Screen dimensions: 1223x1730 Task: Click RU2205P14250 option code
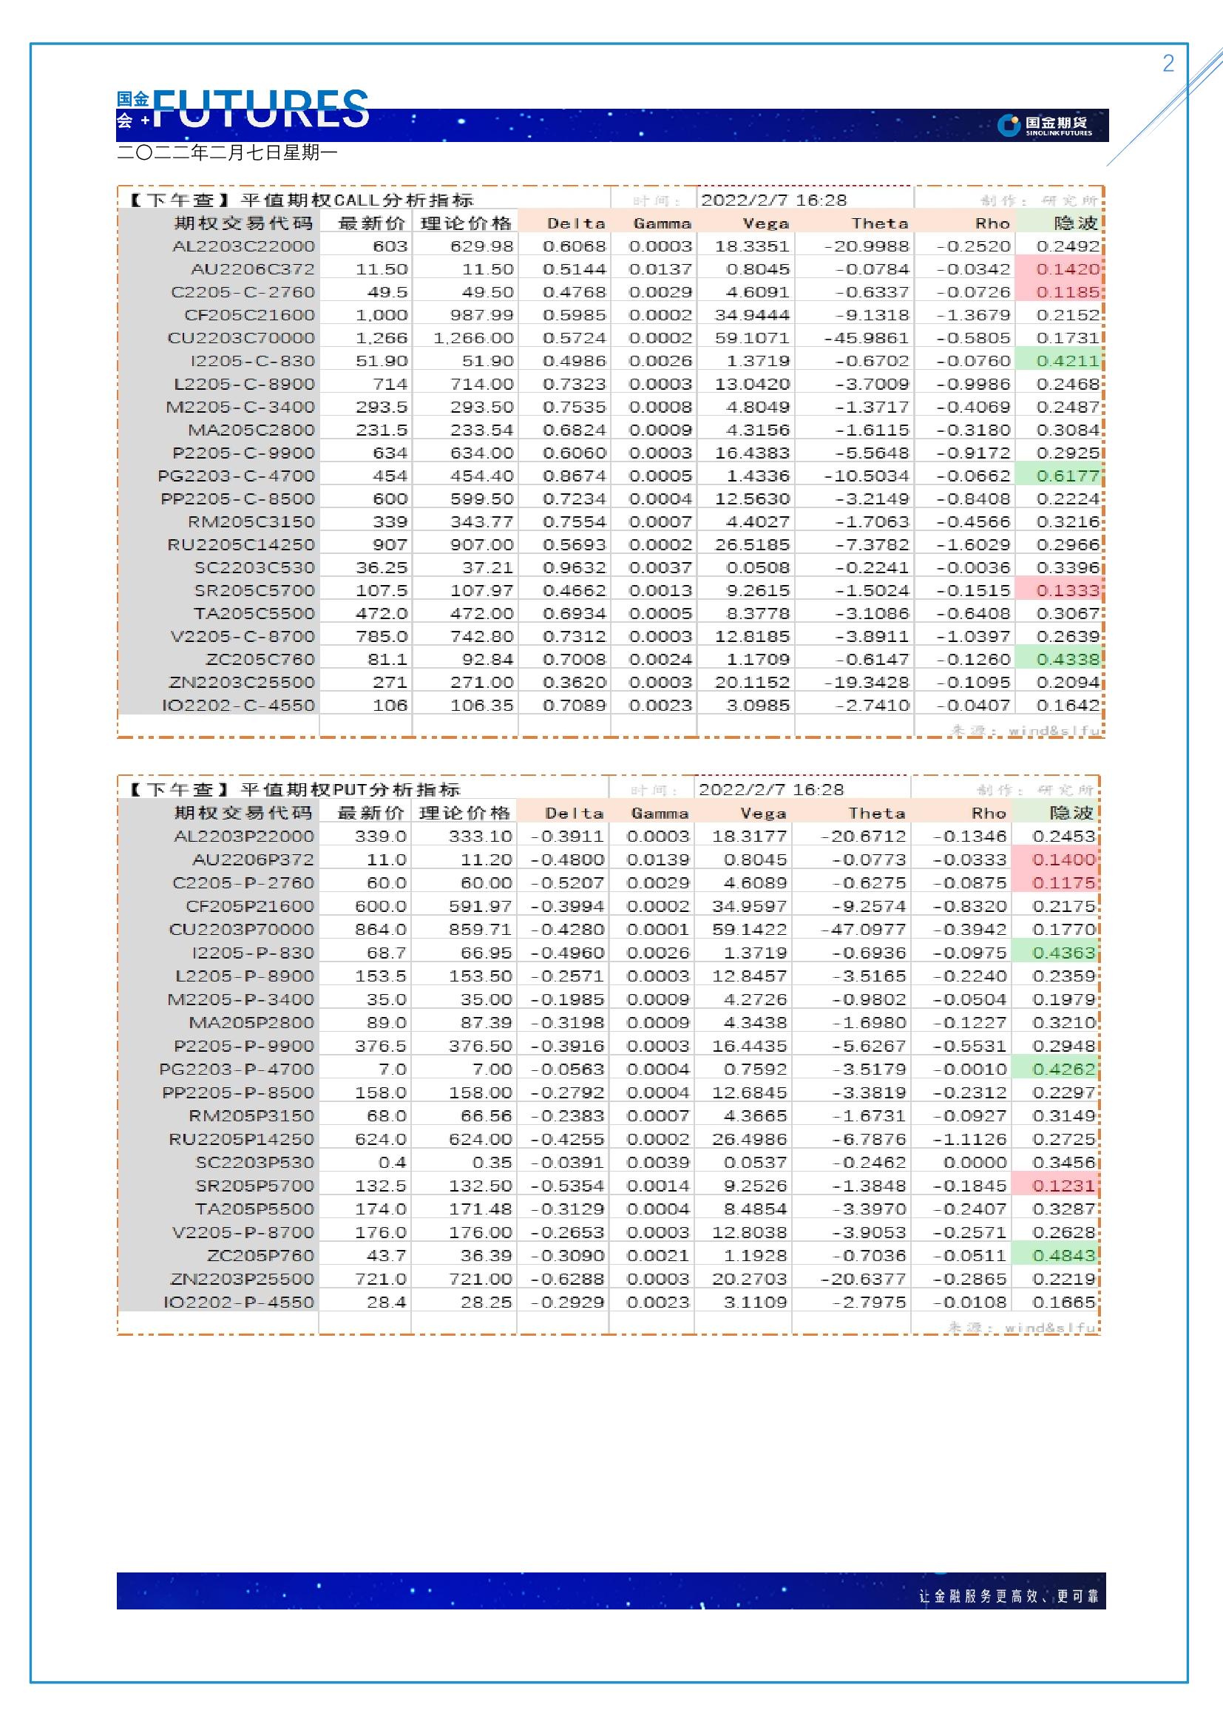click(x=242, y=1139)
